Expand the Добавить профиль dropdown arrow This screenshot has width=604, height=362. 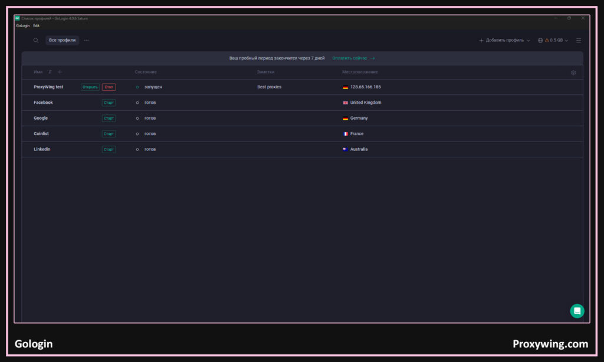tap(528, 41)
